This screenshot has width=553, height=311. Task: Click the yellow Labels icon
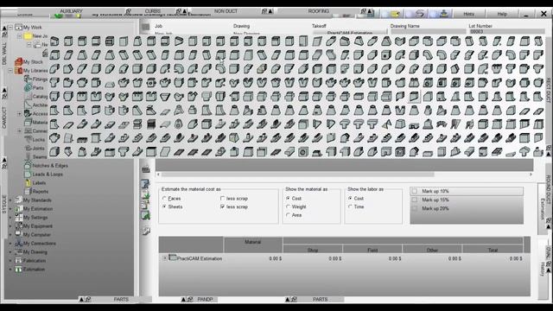(x=29, y=182)
